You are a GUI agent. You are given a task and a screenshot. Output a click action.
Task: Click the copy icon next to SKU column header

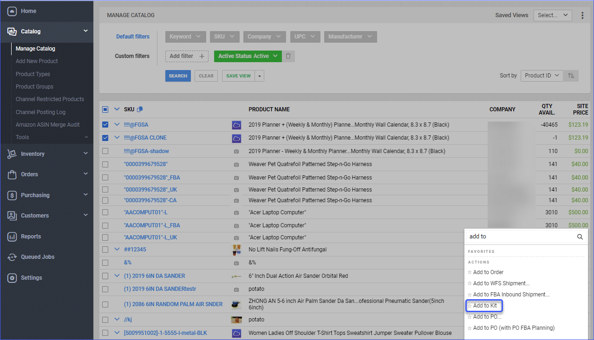click(140, 109)
